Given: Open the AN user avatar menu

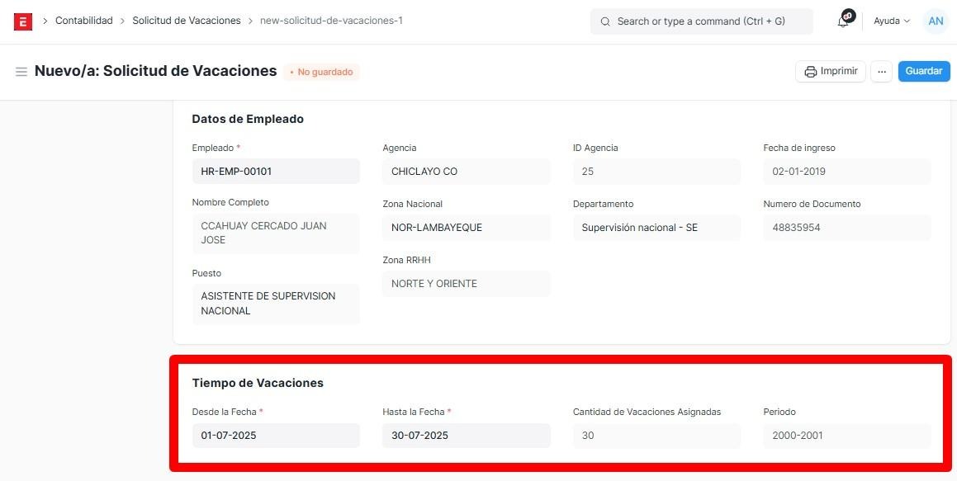Looking at the screenshot, I should [935, 21].
